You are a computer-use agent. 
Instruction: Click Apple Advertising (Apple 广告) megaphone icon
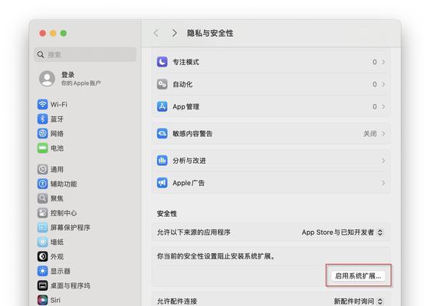point(162,183)
